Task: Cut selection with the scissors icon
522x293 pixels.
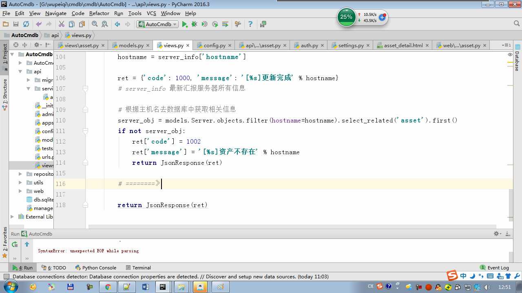Action: click(x=62, y=24)
